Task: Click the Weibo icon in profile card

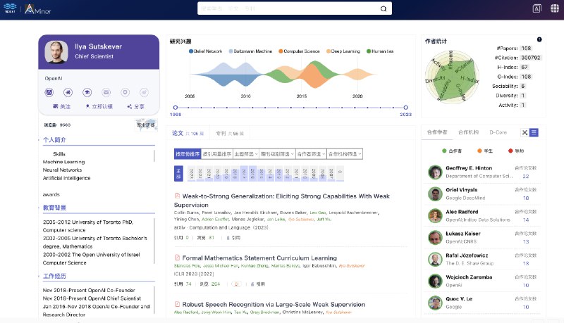Action: click(x=144, y=93)
